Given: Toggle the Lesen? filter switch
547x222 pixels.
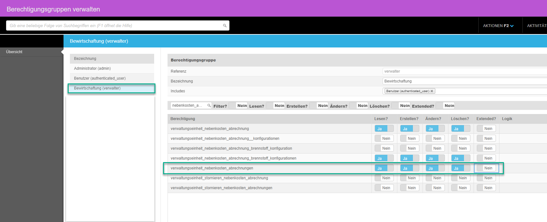Looking at the screenshot, I should [275, 106].
